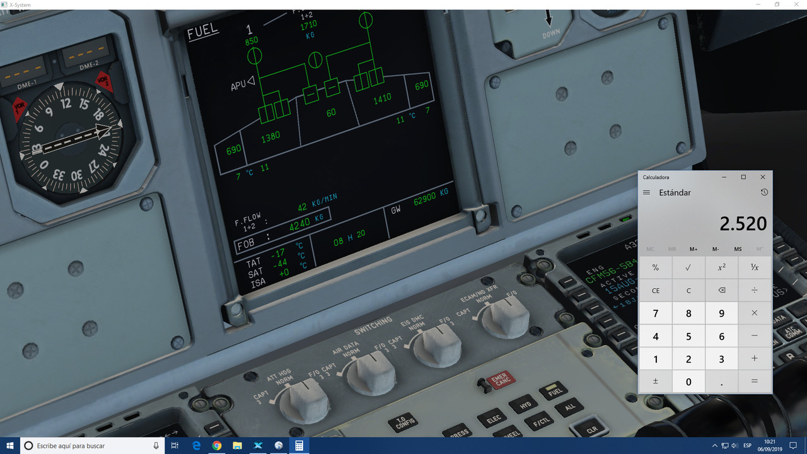807x454 pixels.
Task: Open the calculator history panel
Action: (x=764, y=192)
